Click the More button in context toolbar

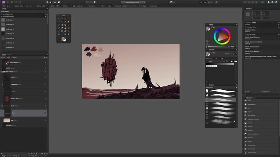tap(52, 6)
